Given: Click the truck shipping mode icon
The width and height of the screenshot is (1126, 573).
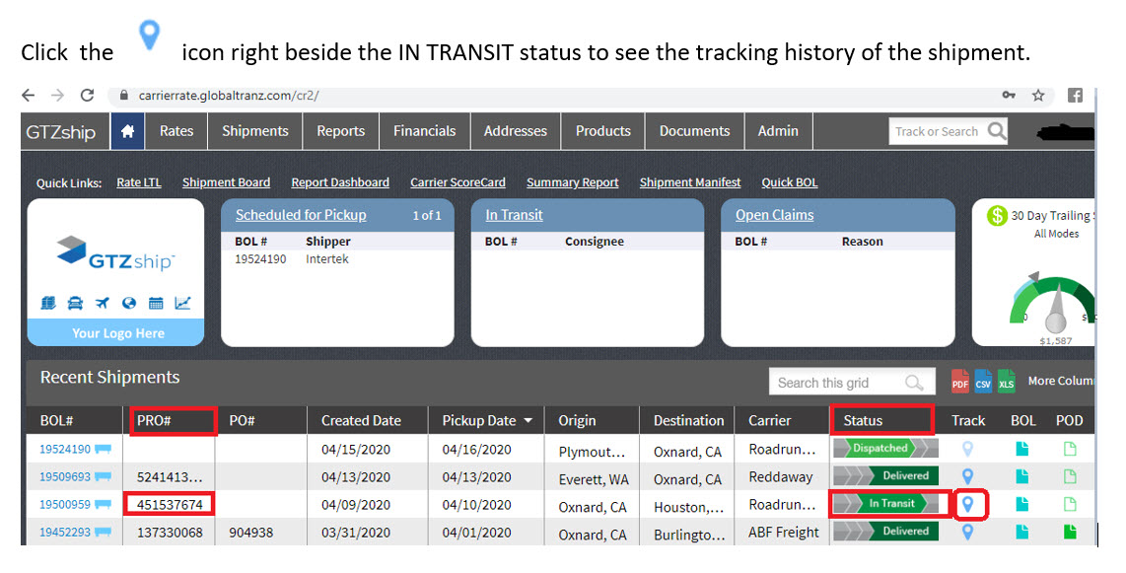Looking at the screenshot, I should (x=75, y=303).
